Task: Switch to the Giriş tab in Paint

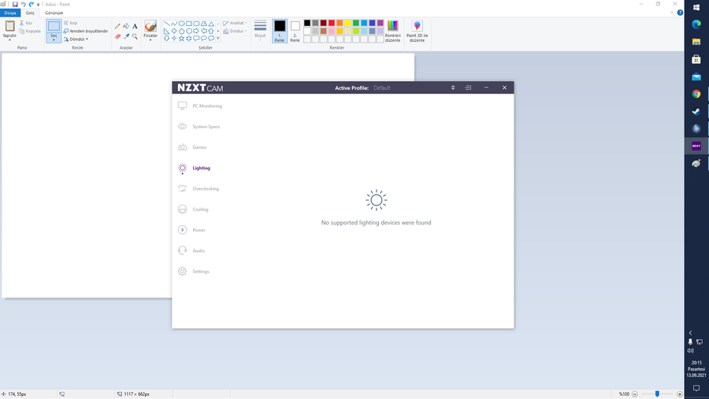Action: pyautogui.click(x=30, y=13)
